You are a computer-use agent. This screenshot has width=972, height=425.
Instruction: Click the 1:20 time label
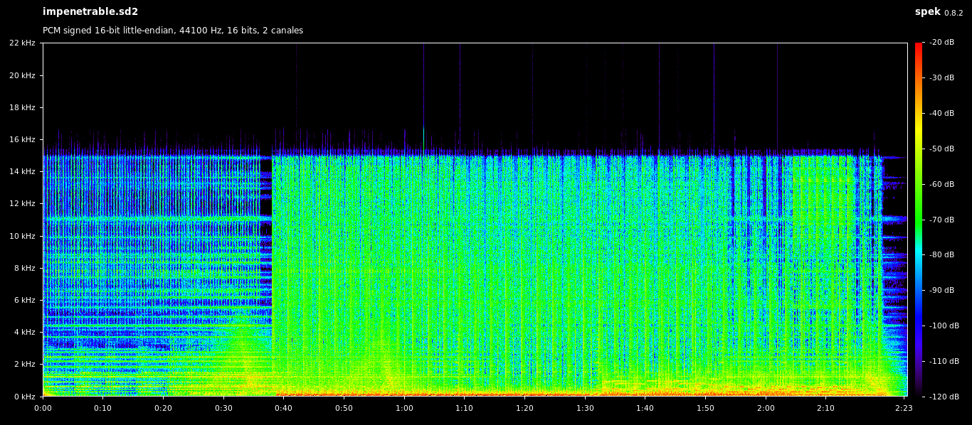click(x=525, y=409)
